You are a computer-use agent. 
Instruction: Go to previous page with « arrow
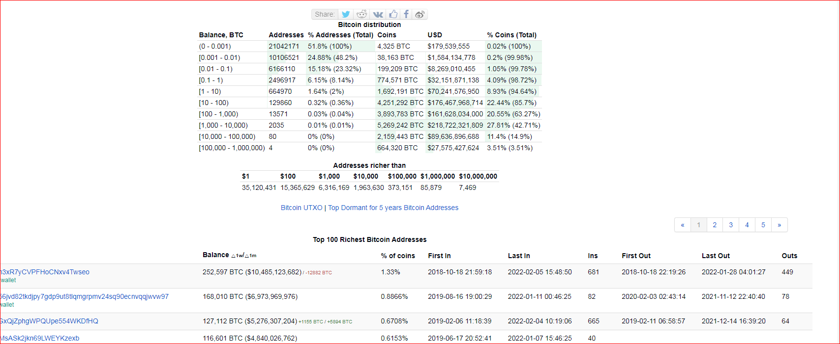coord(683,225)
